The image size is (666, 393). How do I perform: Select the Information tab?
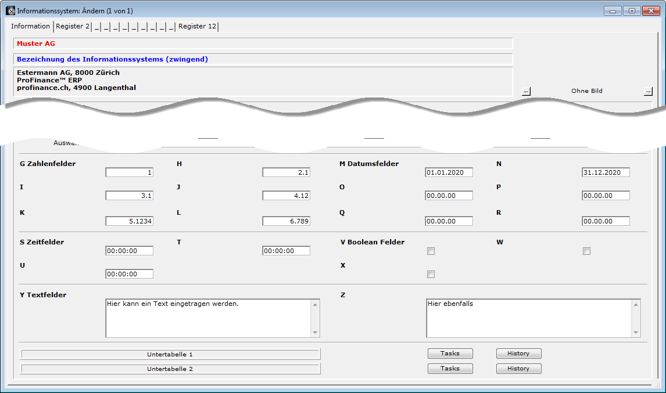(31, 26)
